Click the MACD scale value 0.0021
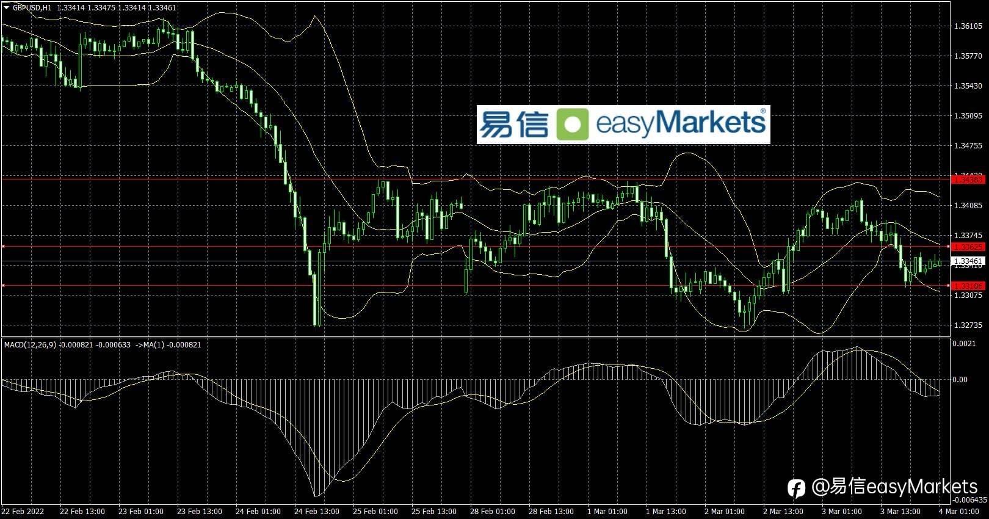Viewport: 989px width, 519px height. point(964,344)
